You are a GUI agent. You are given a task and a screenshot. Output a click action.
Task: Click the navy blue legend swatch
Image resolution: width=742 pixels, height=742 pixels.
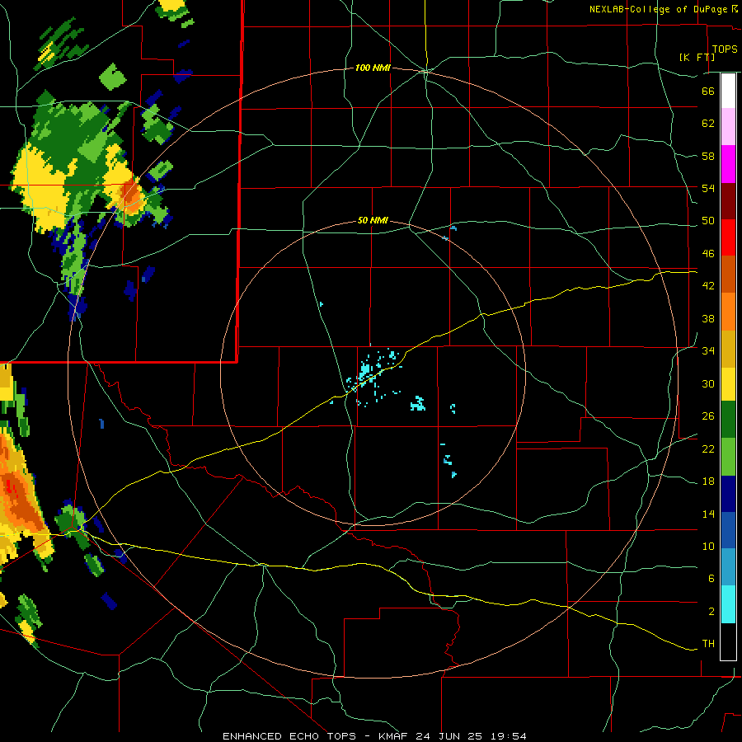[728, 494]
